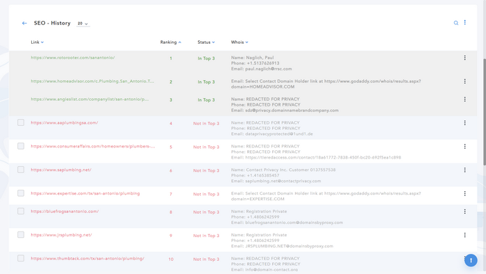Open the jrsplumbing.net link
Viewport: 486px width, 274px height.
click(61, 235)
